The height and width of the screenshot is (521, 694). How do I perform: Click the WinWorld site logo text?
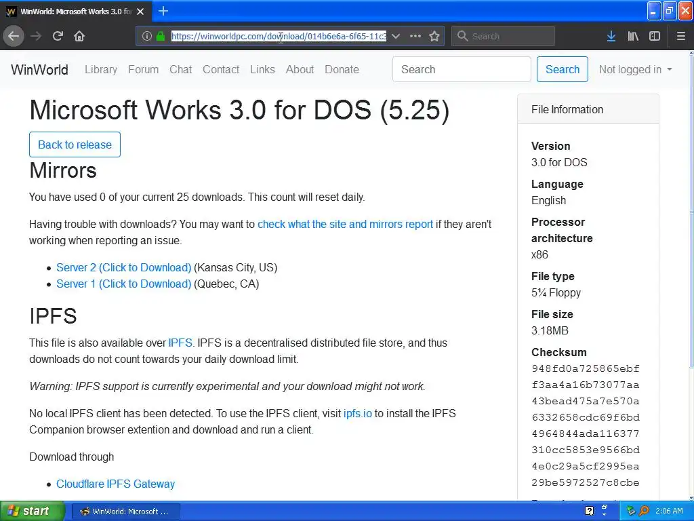pos(39,70)
